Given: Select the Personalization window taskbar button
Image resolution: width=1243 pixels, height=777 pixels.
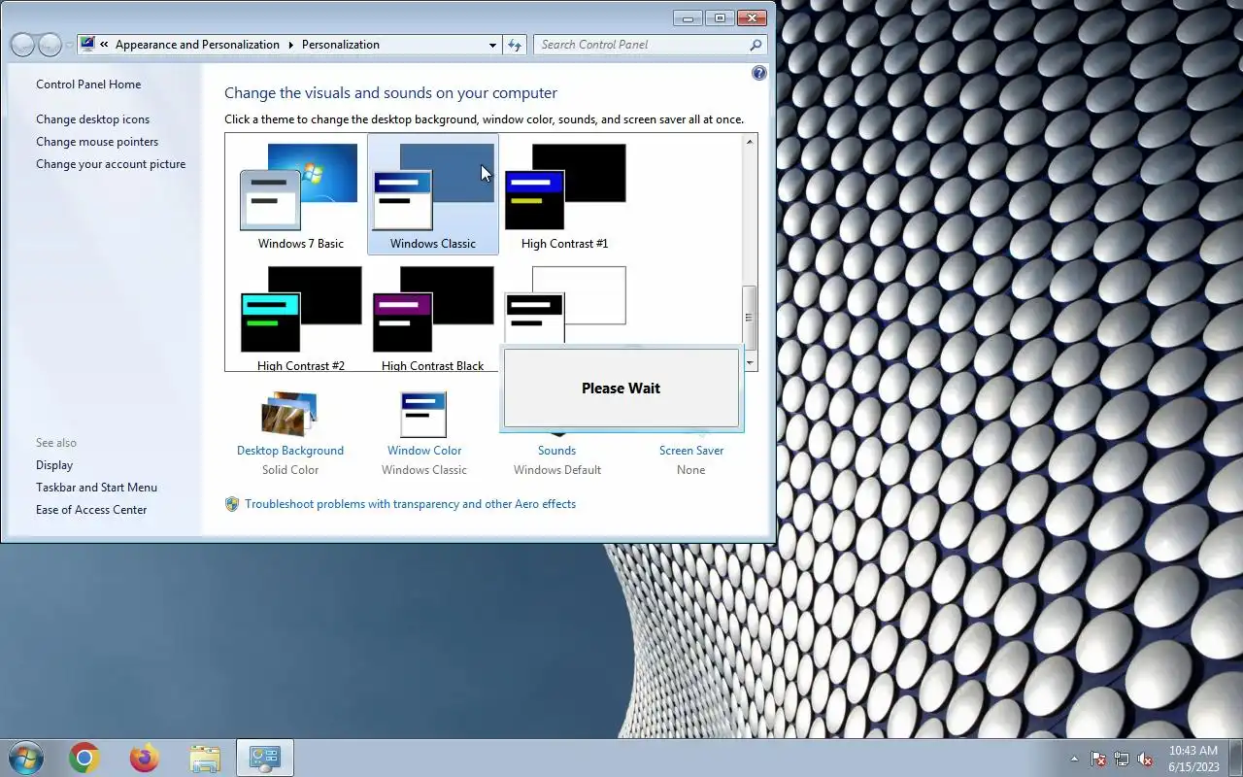Looking at the screenshot, I should coord(265,758).
